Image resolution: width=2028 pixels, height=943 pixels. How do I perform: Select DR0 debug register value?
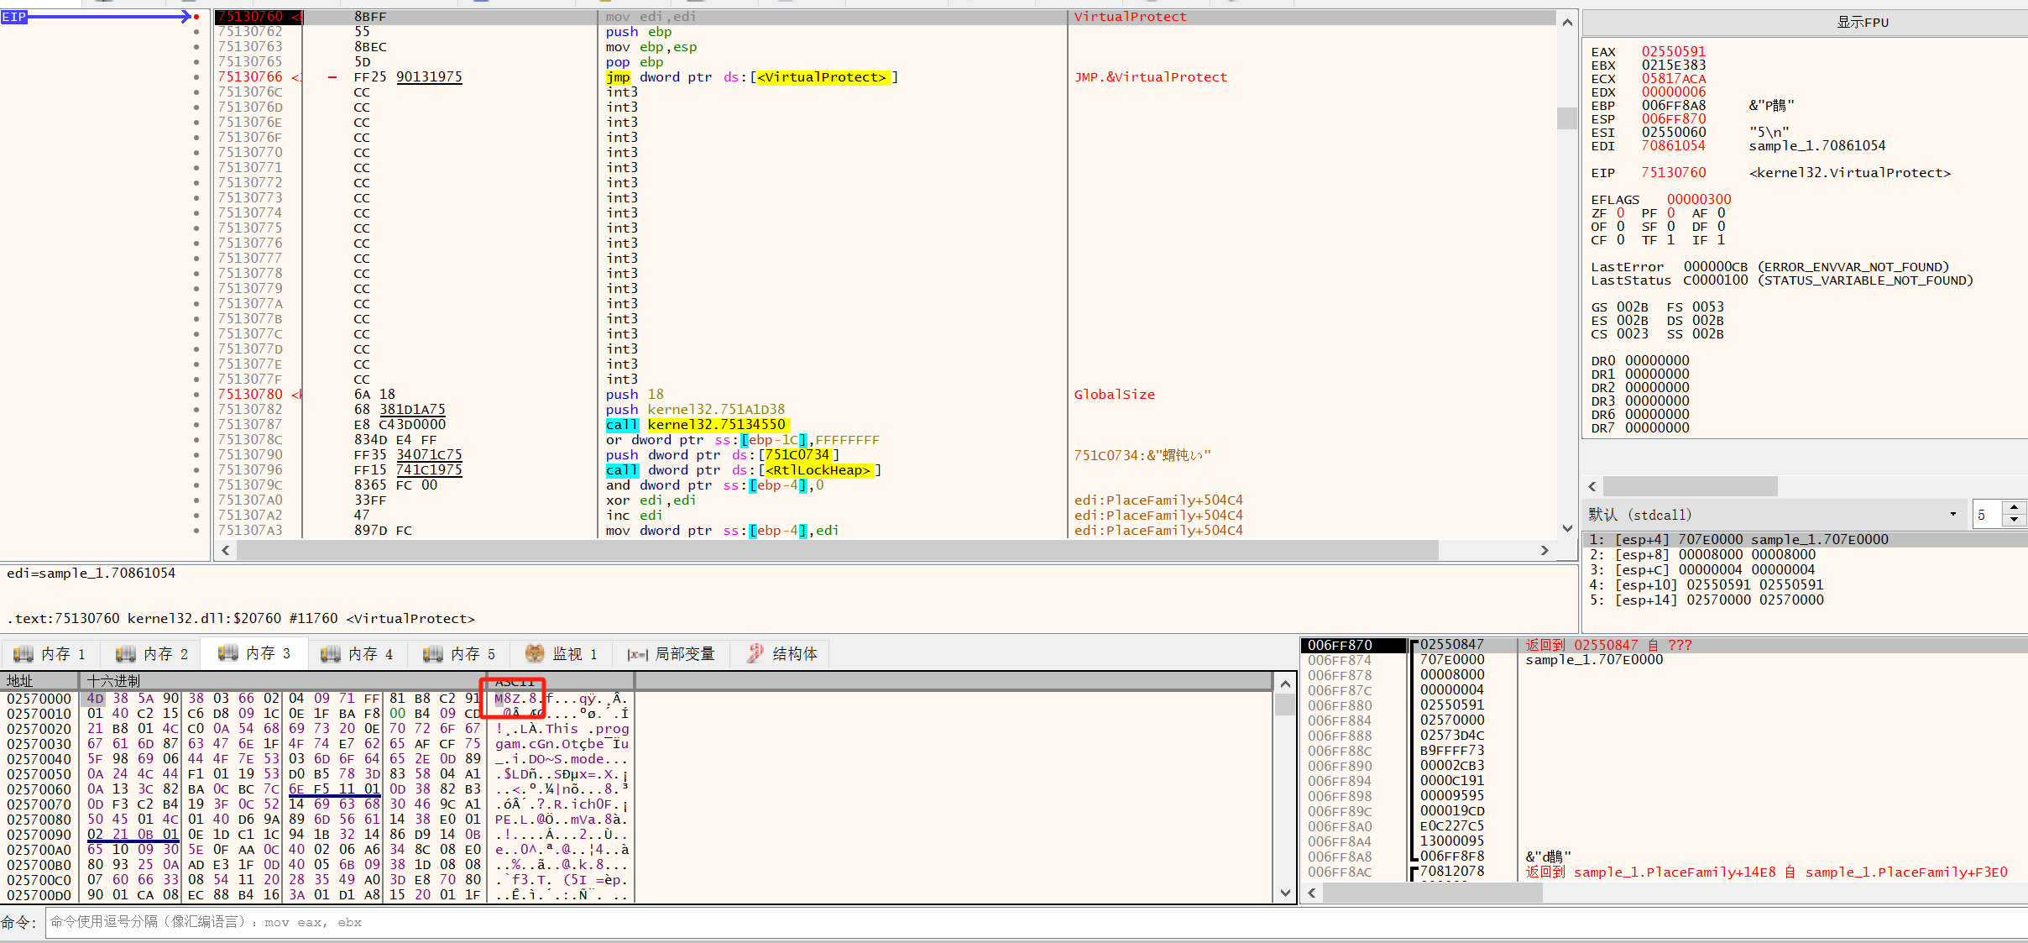point(1657,361)
